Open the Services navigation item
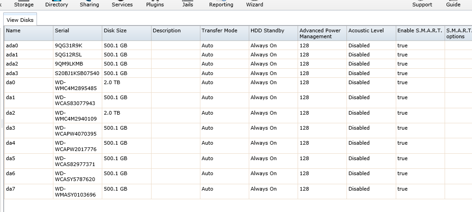 tap(122, 5)
